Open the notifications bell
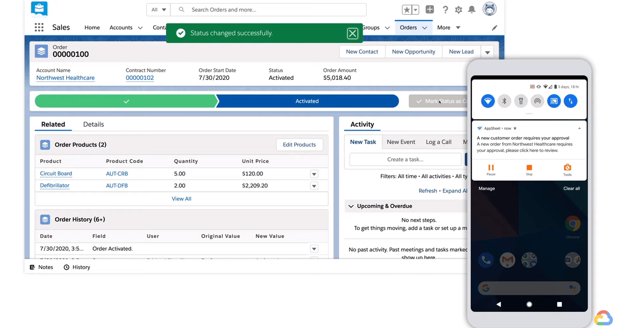The width and height of the screenshot is (625, 328). click(471, 10)
